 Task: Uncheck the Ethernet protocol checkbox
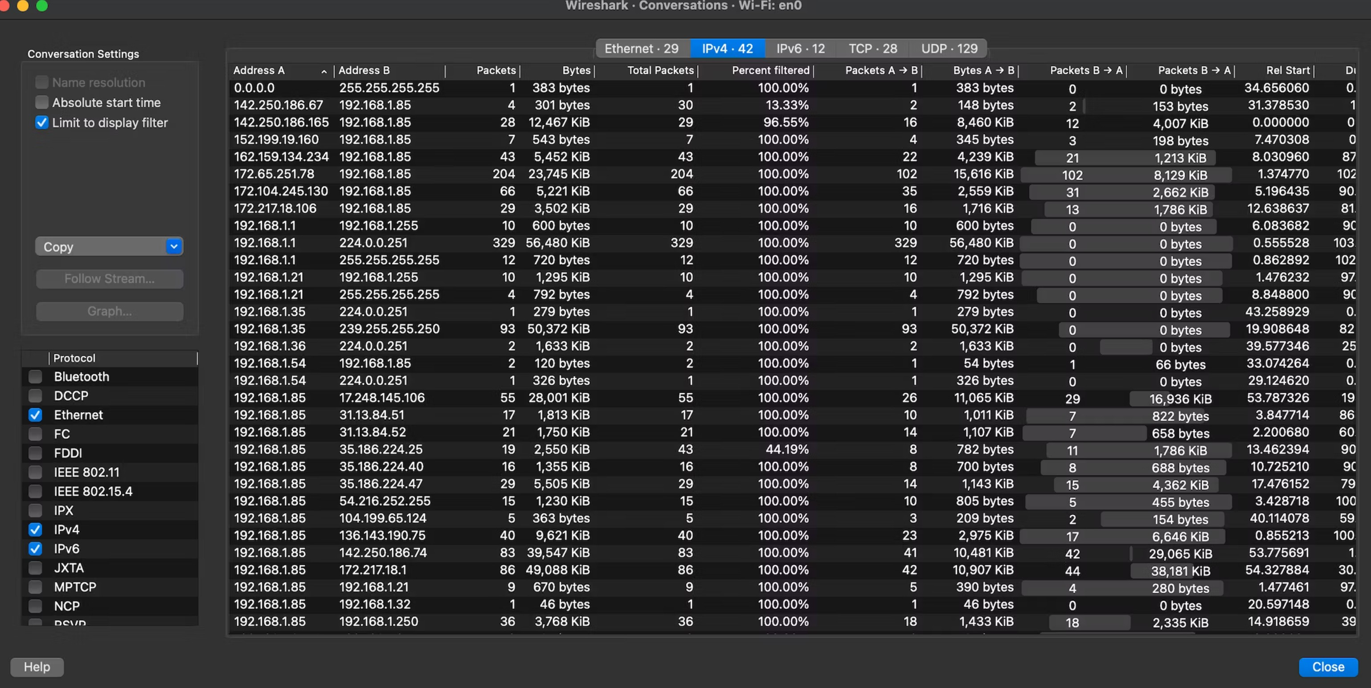pyautogui.click(x=35, y=415)
